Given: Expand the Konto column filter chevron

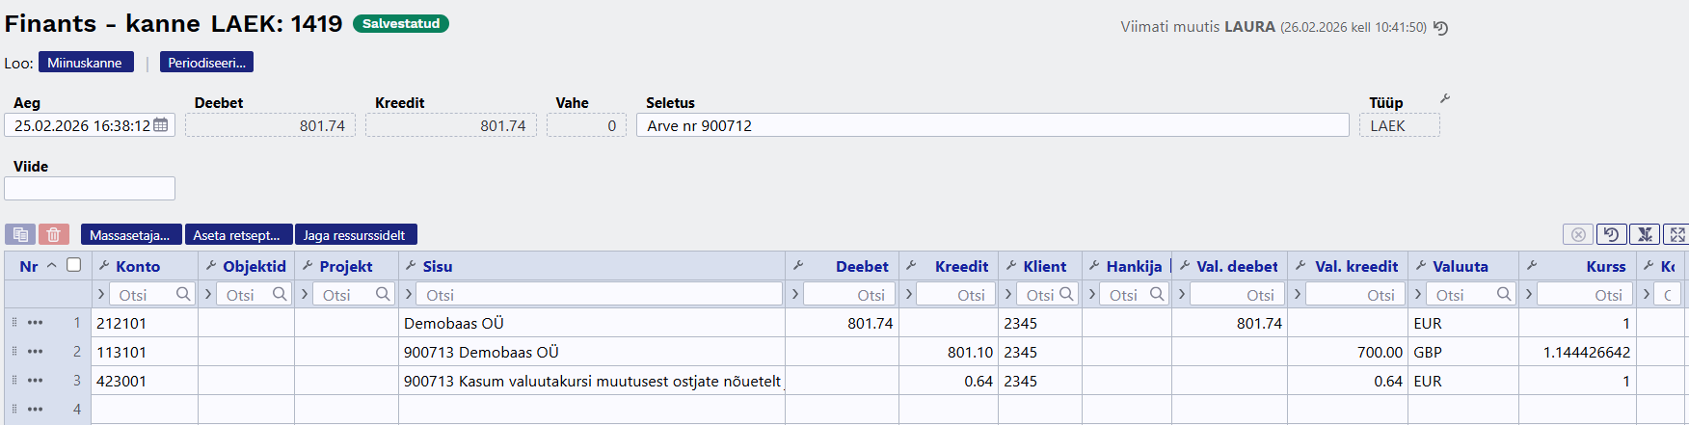Looking at the screenshot, I should pos(101,294).
